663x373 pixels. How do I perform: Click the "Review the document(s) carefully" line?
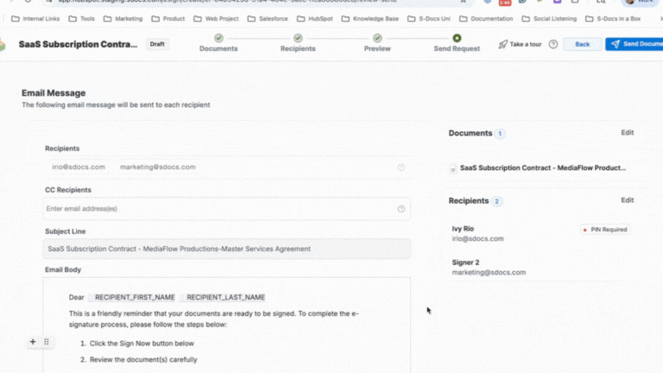coord(143,359)
